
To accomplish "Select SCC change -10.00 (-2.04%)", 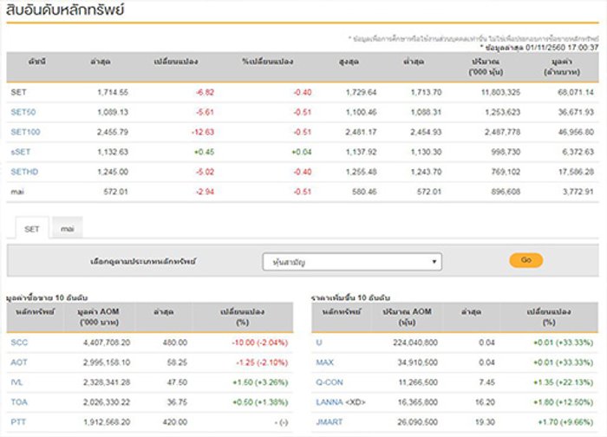I will pyautogui.click(x=260, y=342).
